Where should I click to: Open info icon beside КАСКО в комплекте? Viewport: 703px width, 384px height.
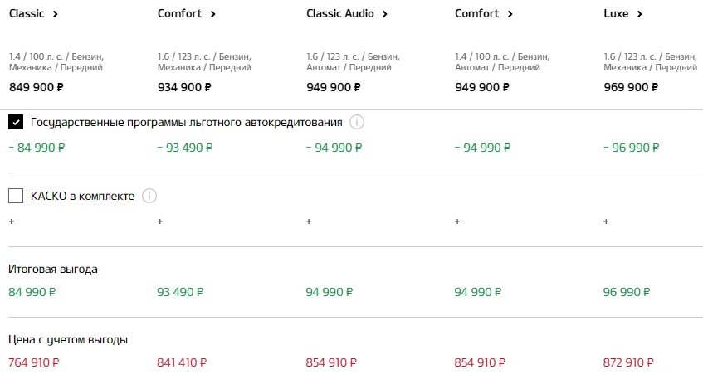(149, 196)
